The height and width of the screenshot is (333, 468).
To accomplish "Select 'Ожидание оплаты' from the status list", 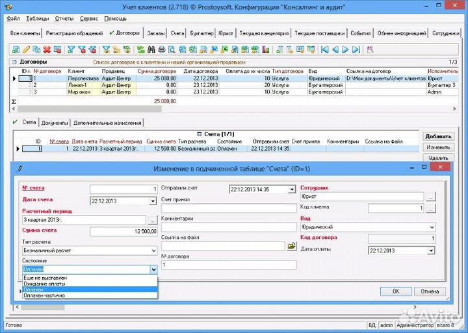I will tap(44, 283).
